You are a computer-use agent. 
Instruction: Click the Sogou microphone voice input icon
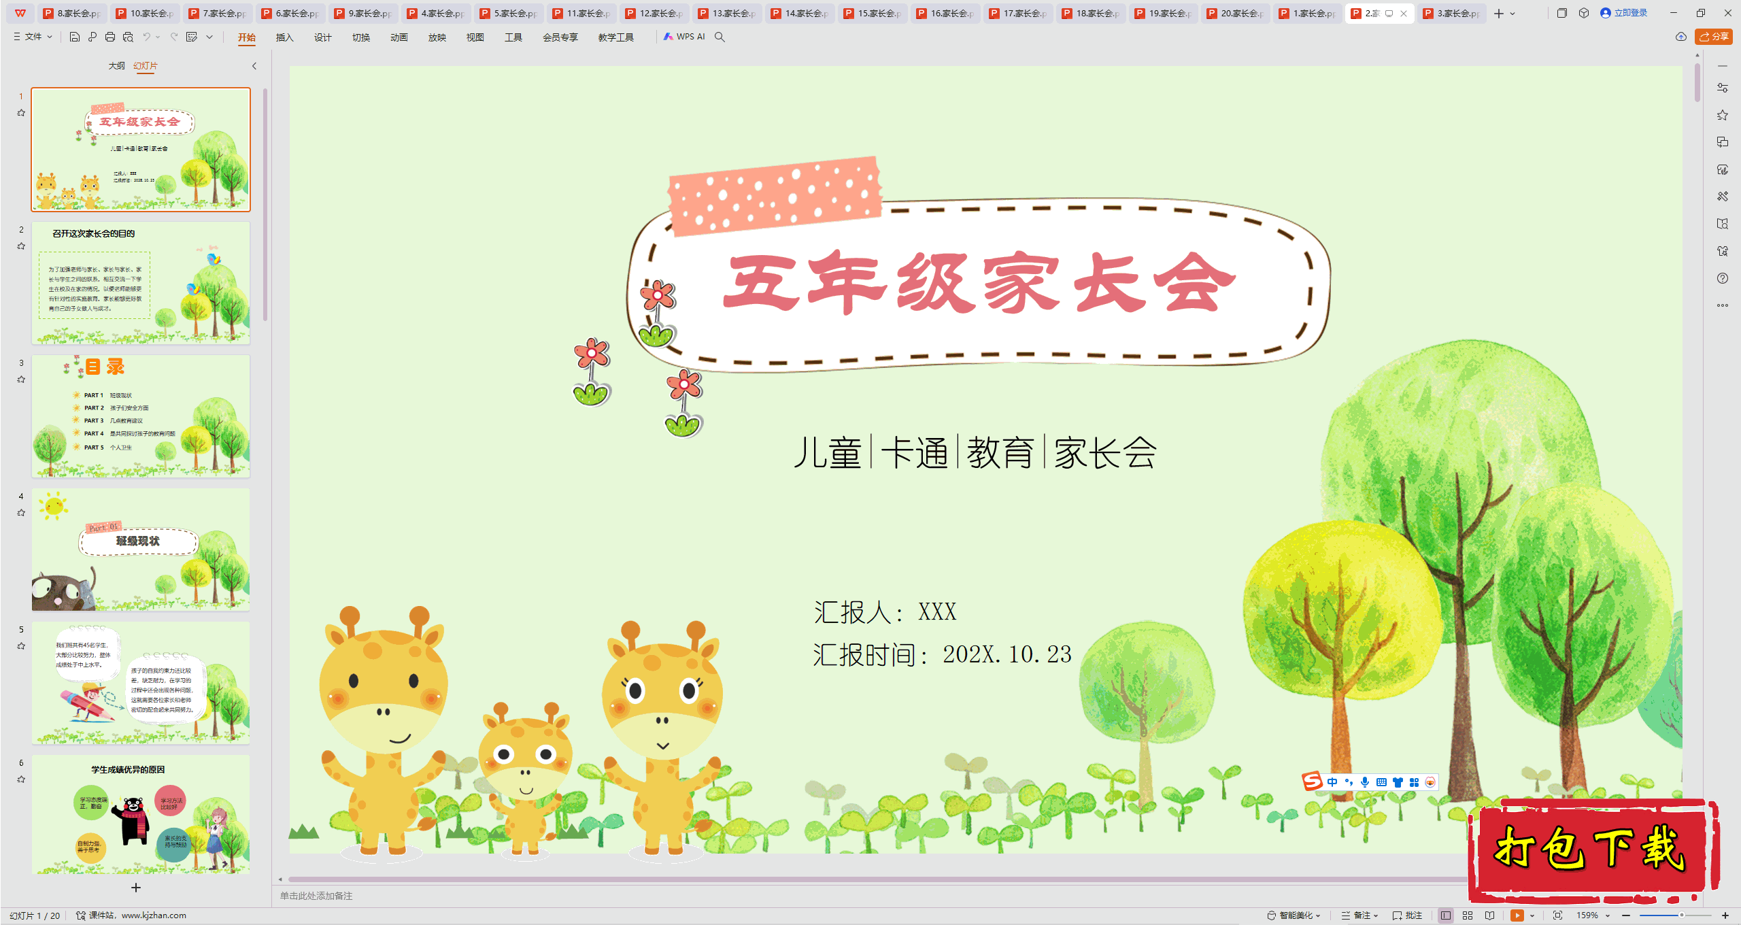[1365, 782]
